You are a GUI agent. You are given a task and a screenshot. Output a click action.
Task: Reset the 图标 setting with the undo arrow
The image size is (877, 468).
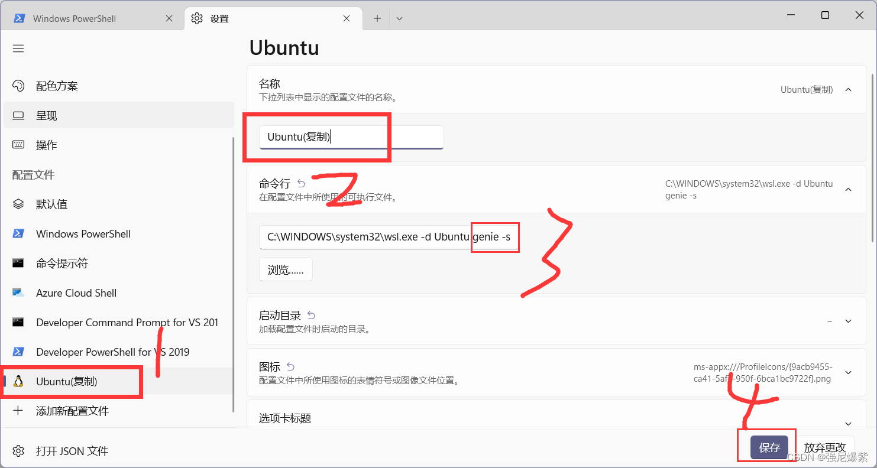[x=290, y=367]
